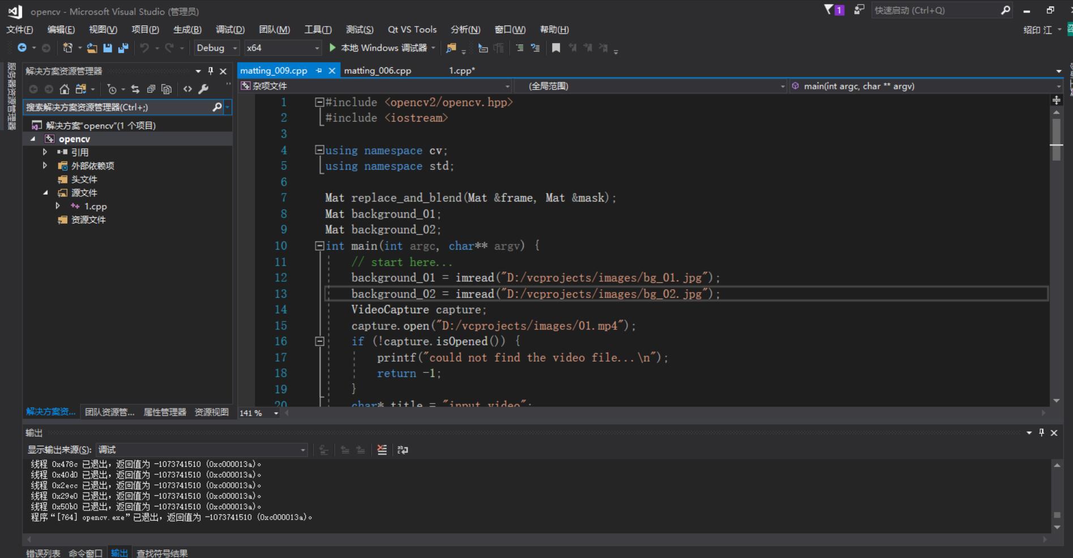Viewport: 1073px width, 558px height.
Task: Click Collapse All icon in Solution Explorer
Action: (x=151, y=89)
